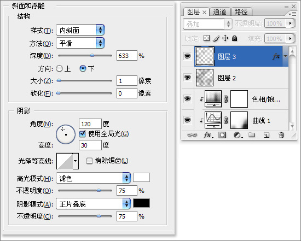Screen dimensions: 301x241
Task: Open the layers panel flyout menu icon
Action: pyautogui.click(x=292, y=14)
